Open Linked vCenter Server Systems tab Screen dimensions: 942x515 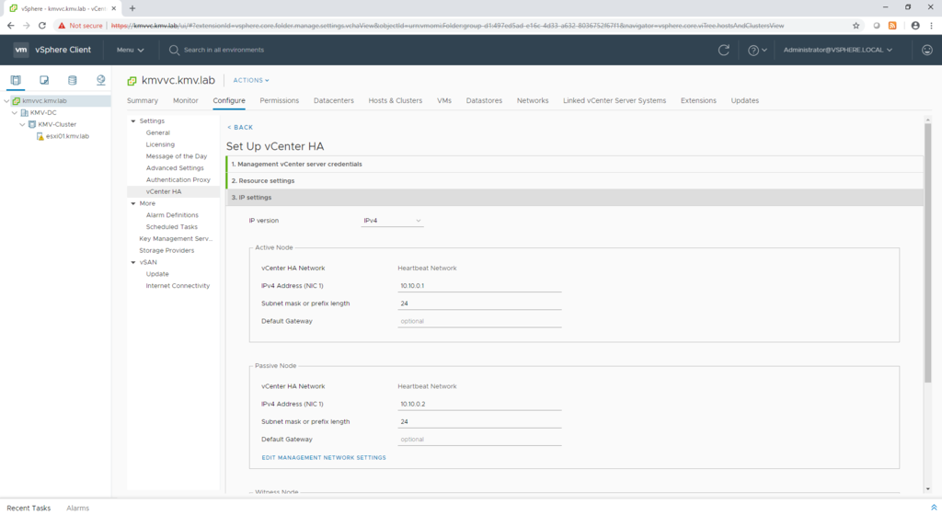point(615,101)
